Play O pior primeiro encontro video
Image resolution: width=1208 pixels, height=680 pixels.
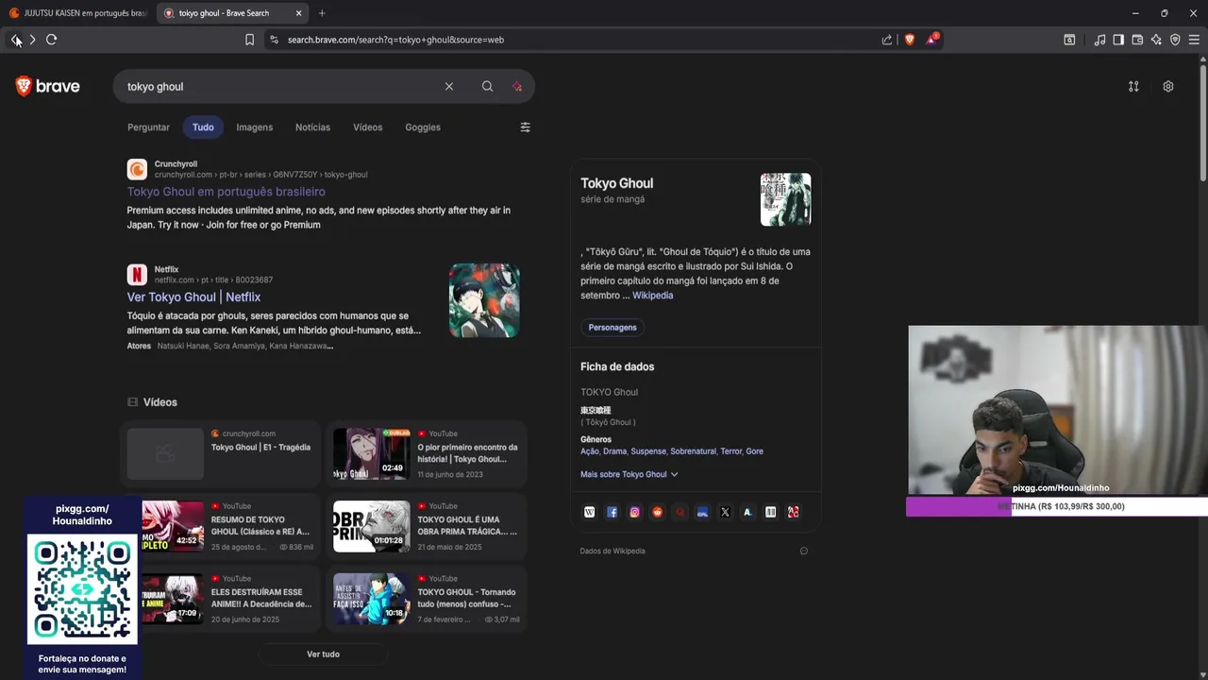[427, 453]
